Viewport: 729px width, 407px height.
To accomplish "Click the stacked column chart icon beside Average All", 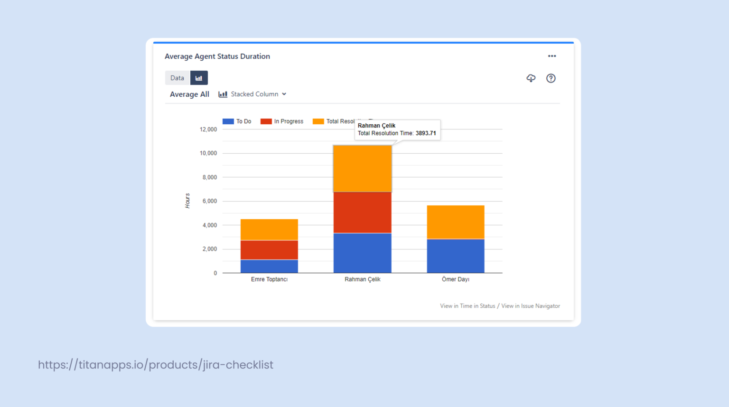I will (x=223, y=94).
